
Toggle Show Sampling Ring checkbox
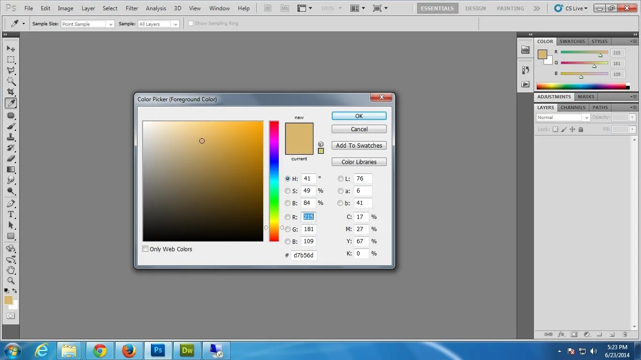(191, 23)
